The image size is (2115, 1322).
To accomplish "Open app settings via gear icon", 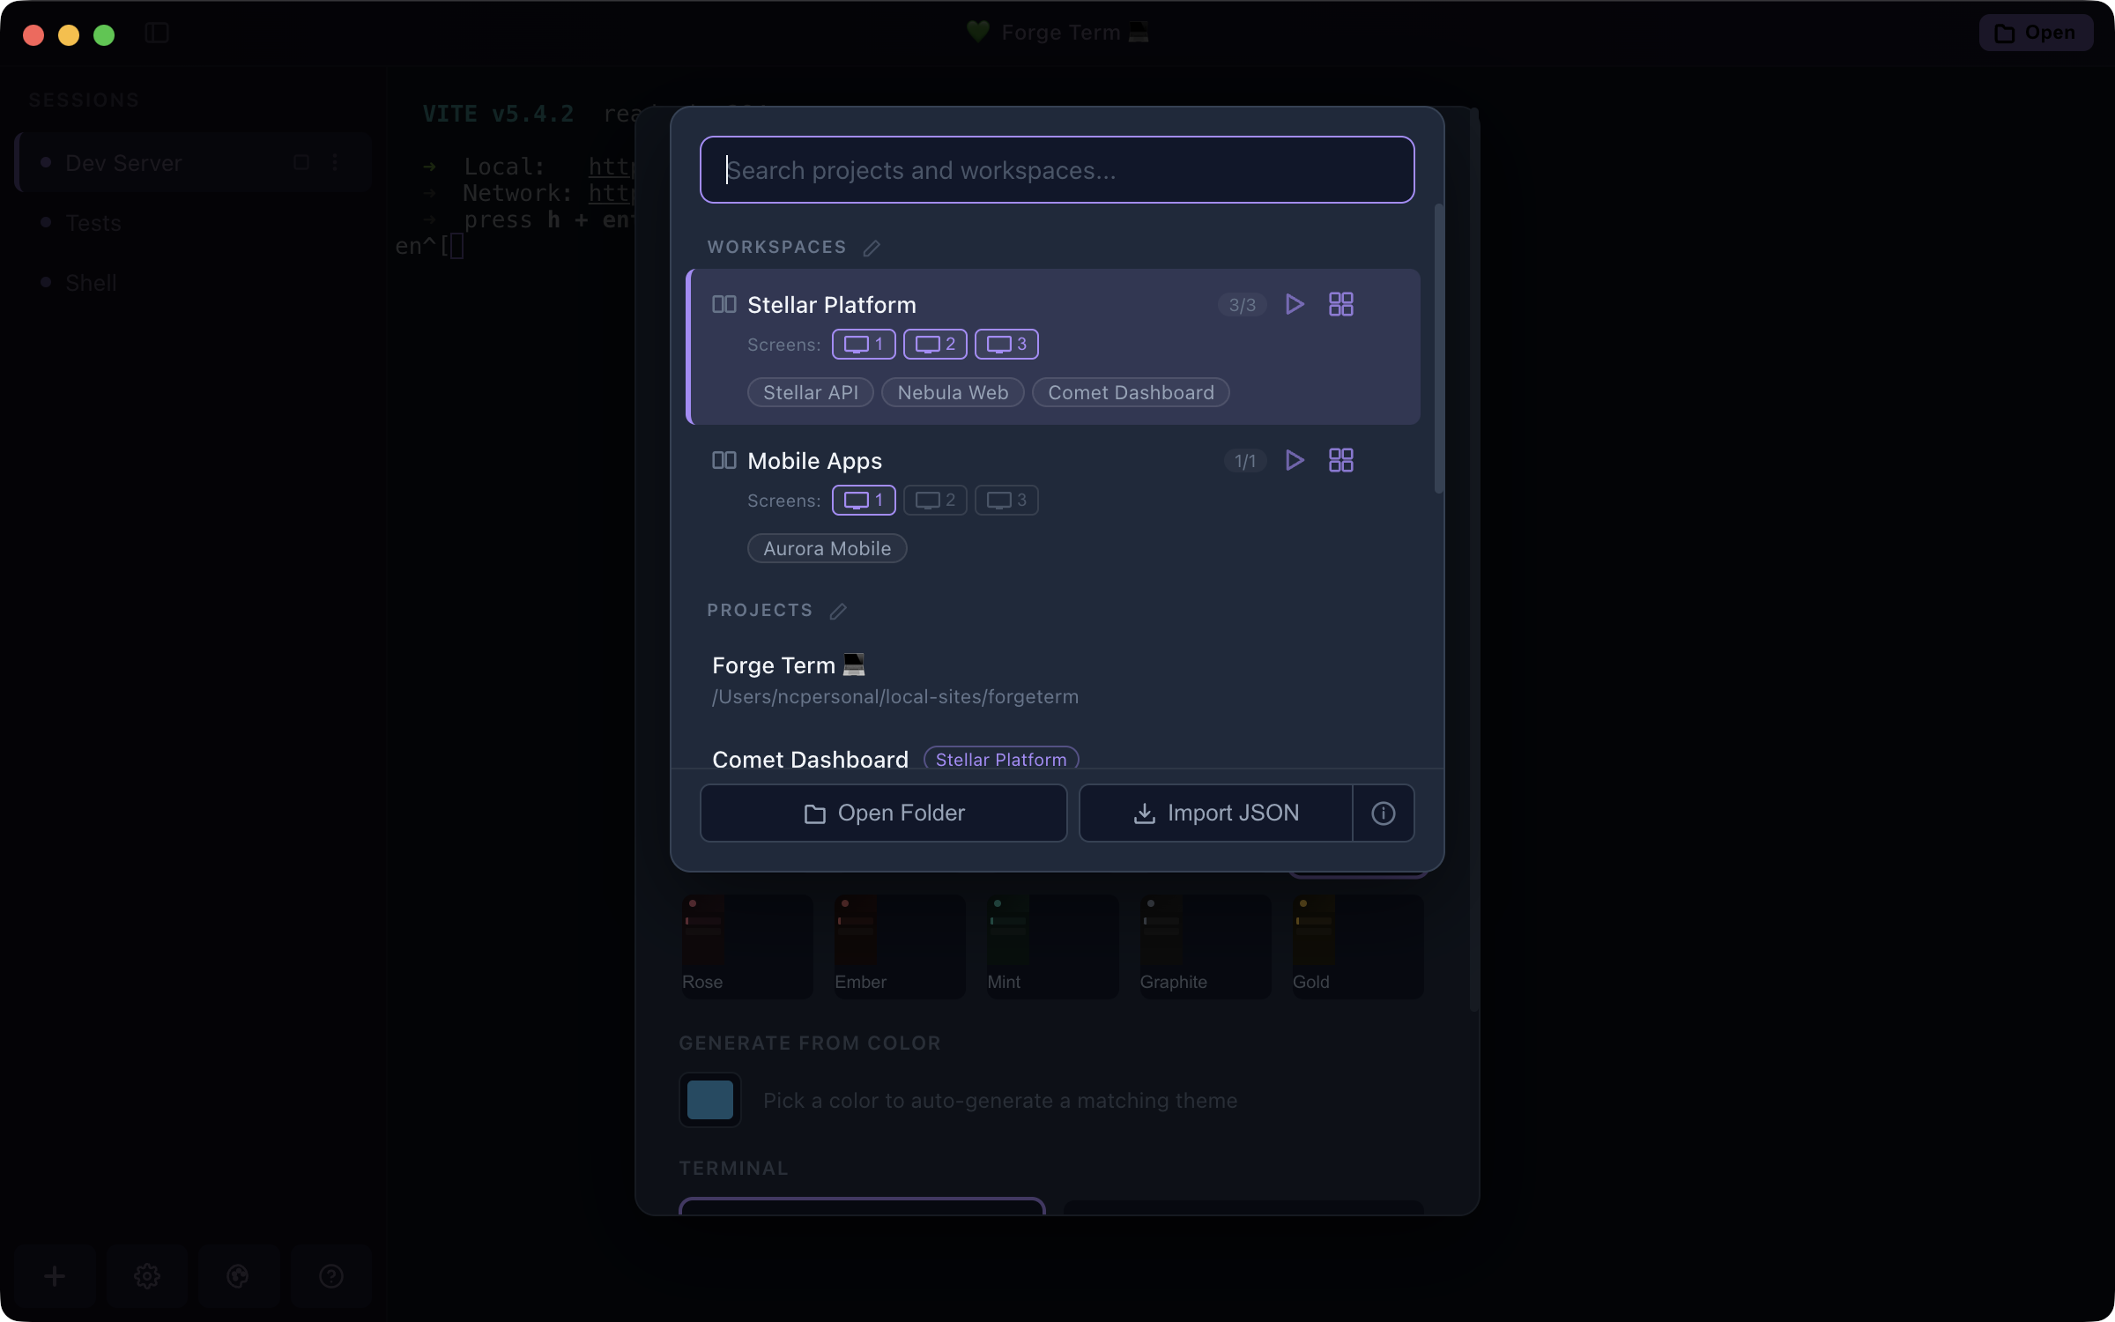I will click(146, 1275).
